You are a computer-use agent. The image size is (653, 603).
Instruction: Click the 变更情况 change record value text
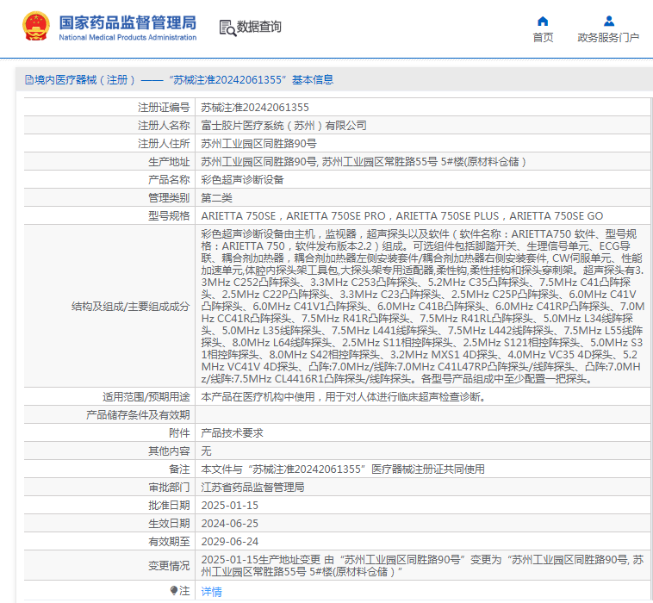[423, 565]
